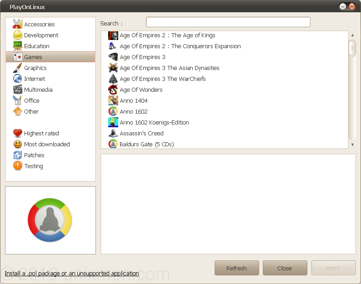Click the Accessories scissors icon
Screen dimensions: 361x284
[x=17, y=24]
